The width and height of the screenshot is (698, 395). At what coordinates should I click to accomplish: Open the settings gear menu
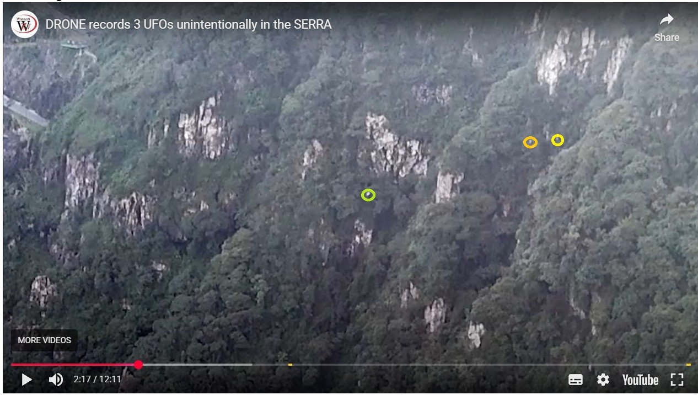(x=603, y=380)
